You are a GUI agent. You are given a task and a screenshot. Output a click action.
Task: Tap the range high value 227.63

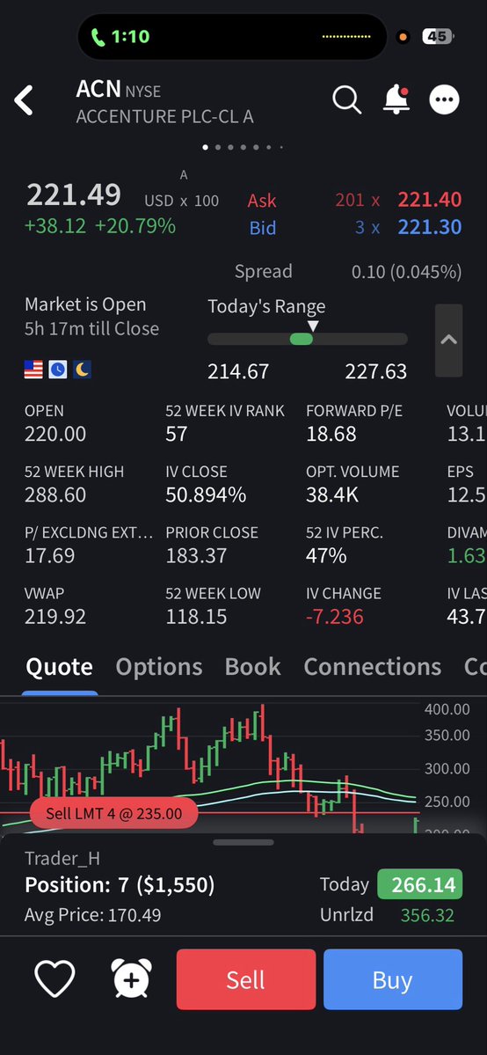tap(376, 371)
